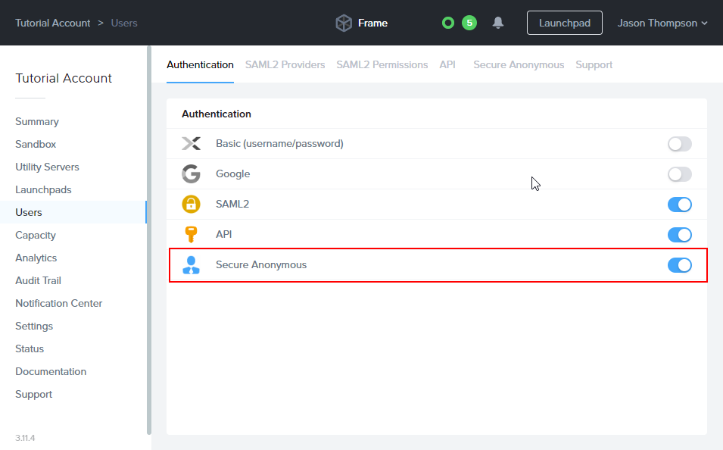Open Audit Trail in the sidebar

(x=38, y=280)
